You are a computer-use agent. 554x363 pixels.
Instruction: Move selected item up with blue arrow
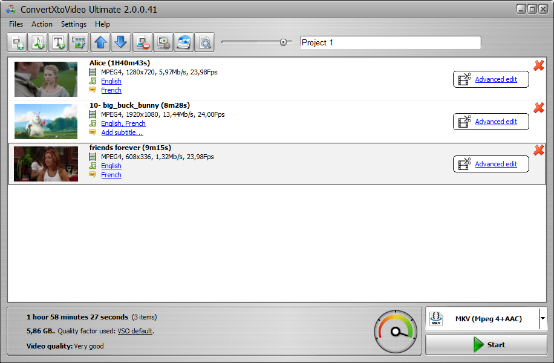(x=100, y=42)
